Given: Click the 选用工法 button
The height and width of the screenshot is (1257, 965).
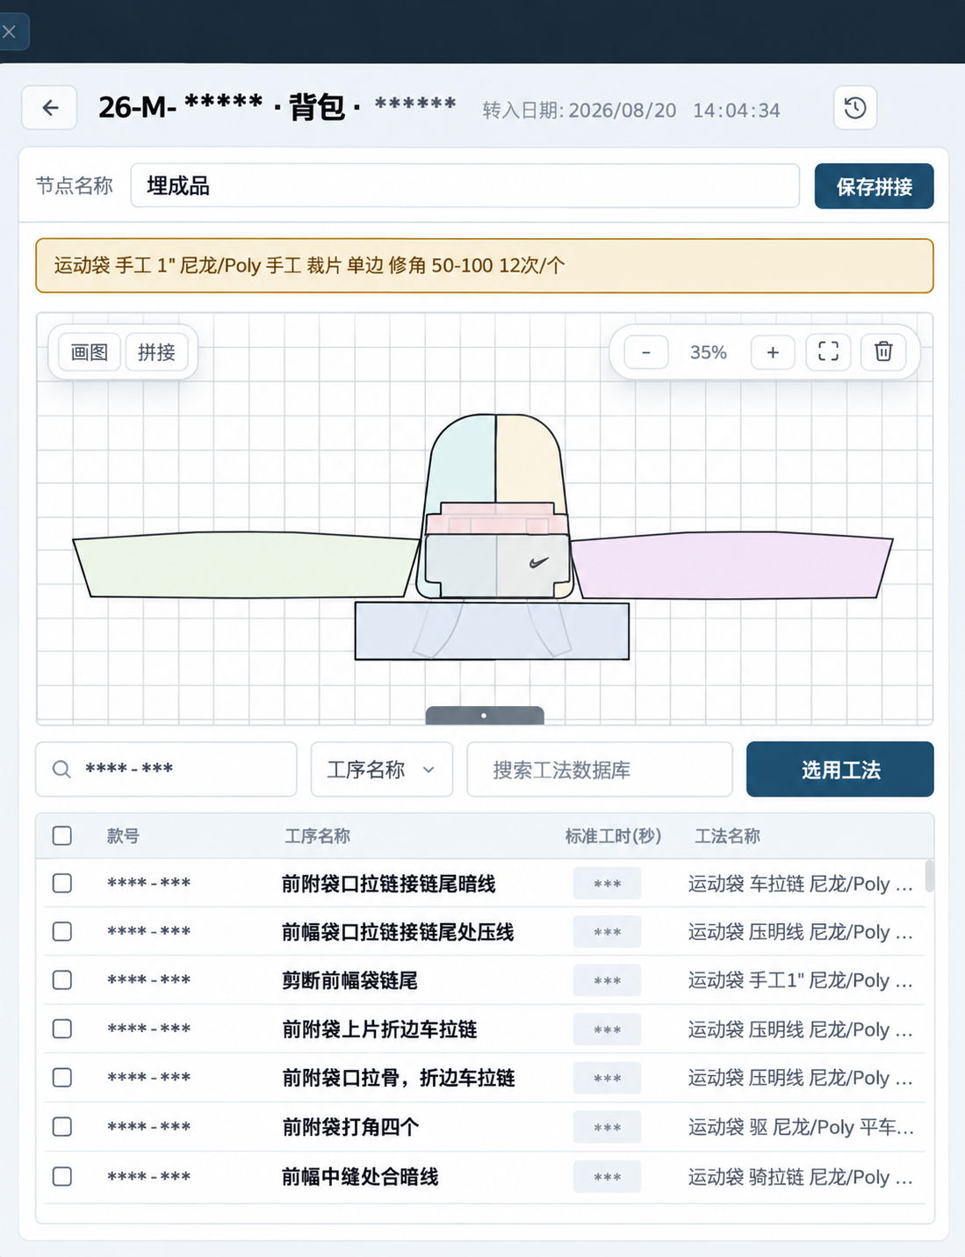Looking at the screenshot, I should coord(840,769).
